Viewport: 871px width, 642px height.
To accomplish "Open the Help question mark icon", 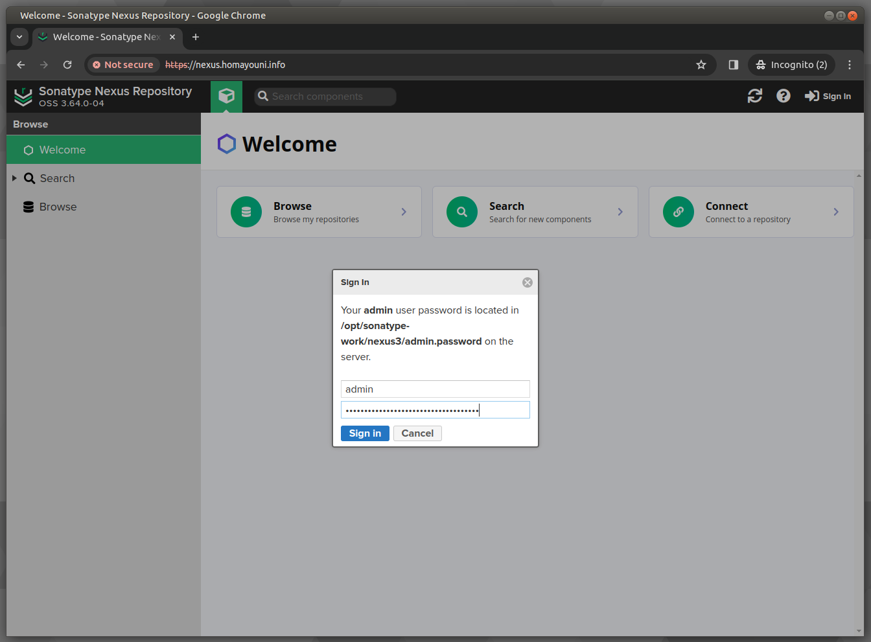I will [784, 96].
